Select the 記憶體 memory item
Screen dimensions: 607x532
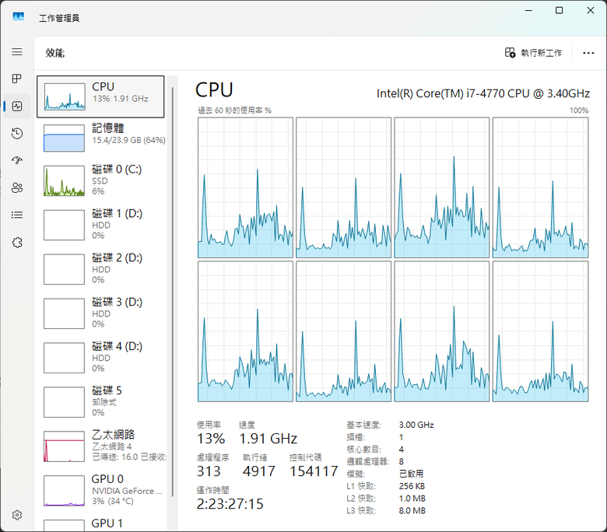click(102, 138)
